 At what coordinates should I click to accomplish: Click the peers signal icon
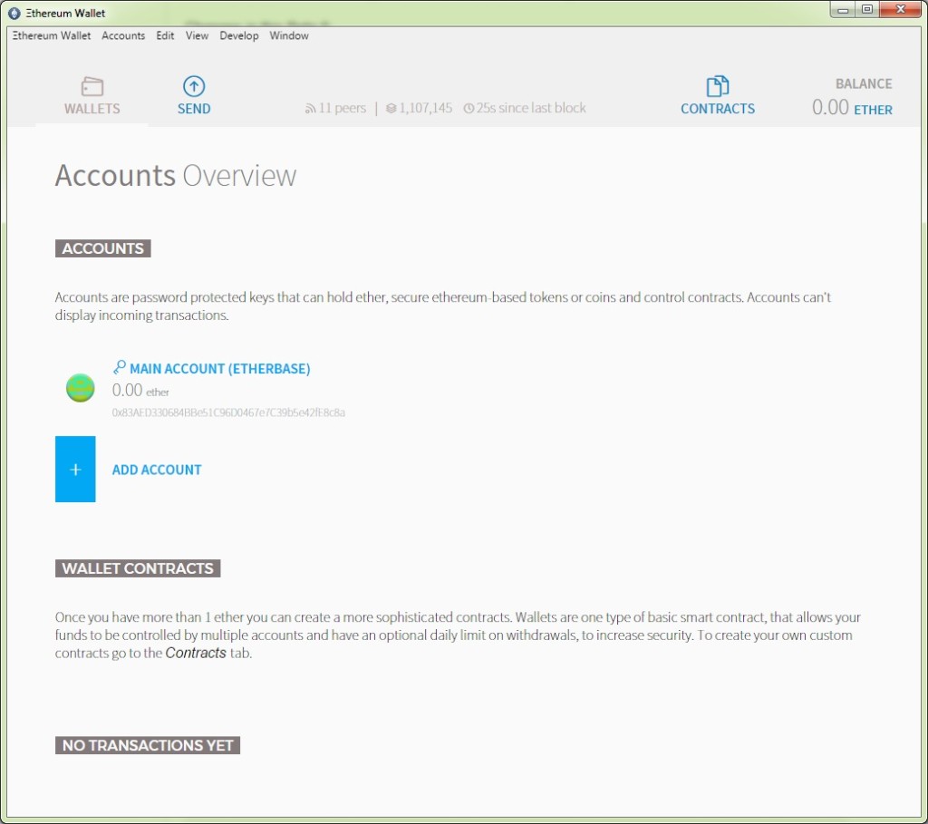point(309,107)
